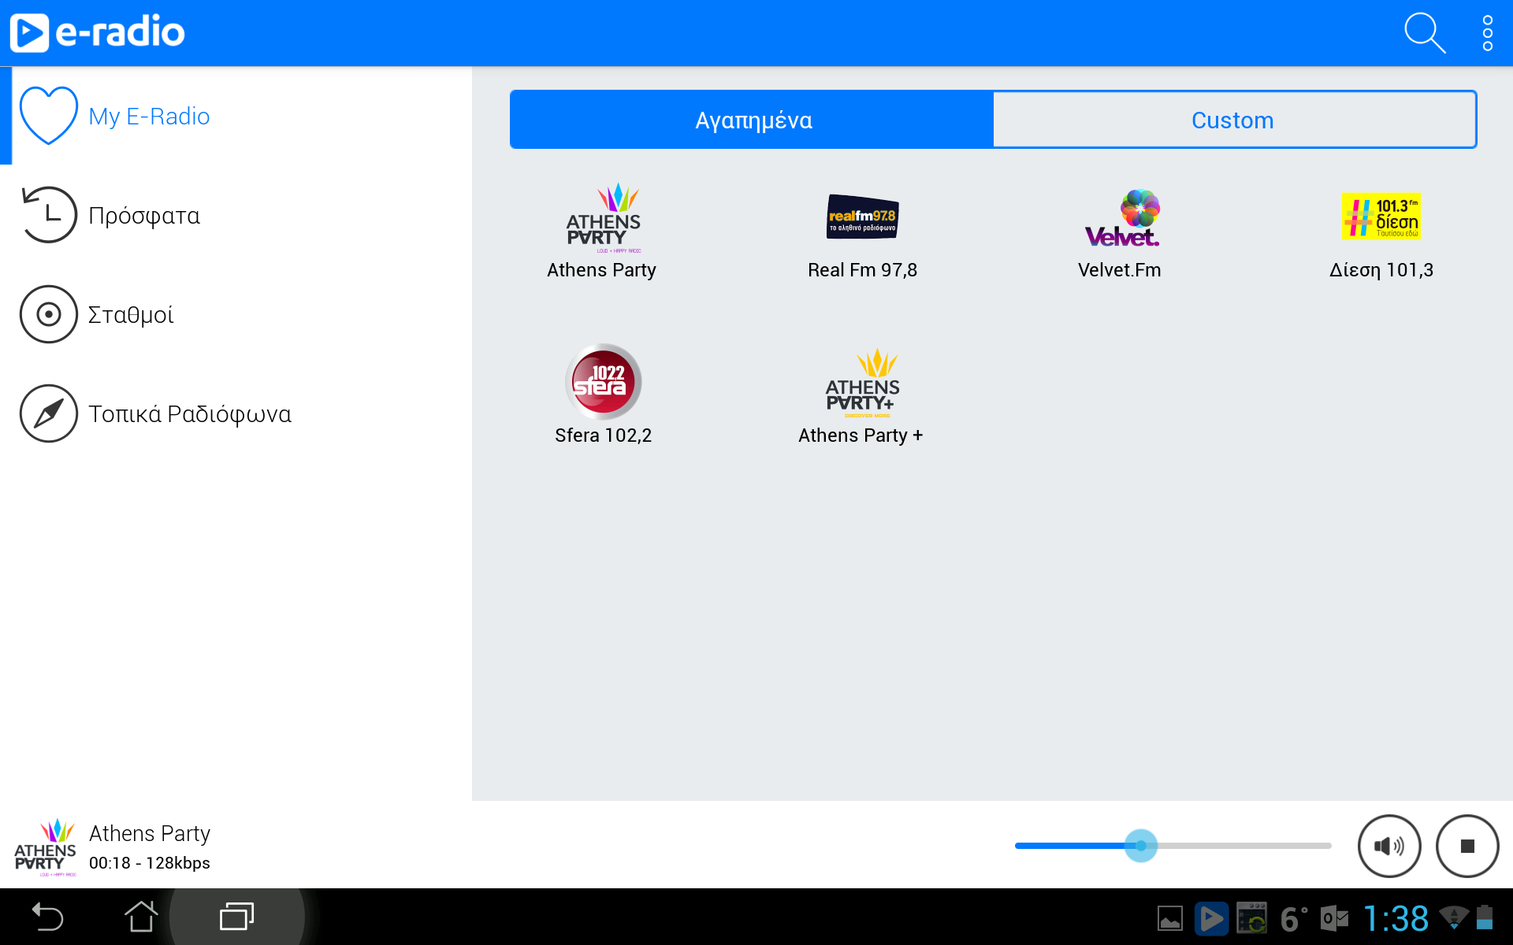1513x945 pixels.
Task: Play the Athens Party + station logo
Action: [x=862, y=383]
